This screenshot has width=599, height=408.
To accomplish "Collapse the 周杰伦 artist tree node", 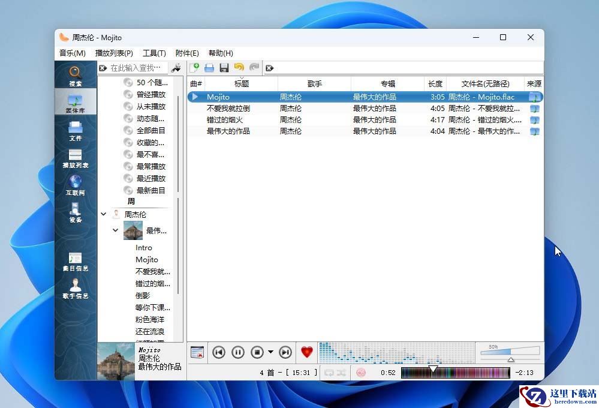I will [104, 214].
